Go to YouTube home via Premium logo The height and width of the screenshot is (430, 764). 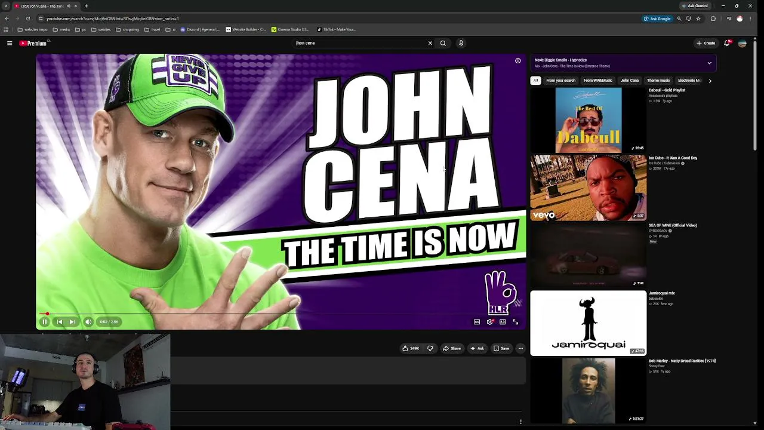[x=33, y=43]
